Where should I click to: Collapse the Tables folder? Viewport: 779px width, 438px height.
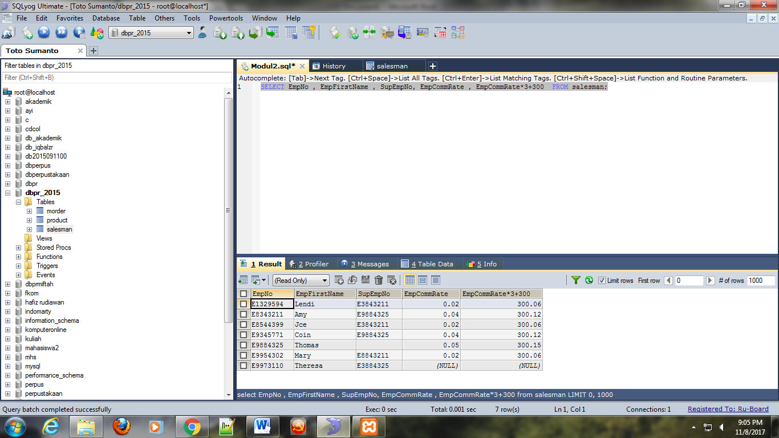point(18,202)
